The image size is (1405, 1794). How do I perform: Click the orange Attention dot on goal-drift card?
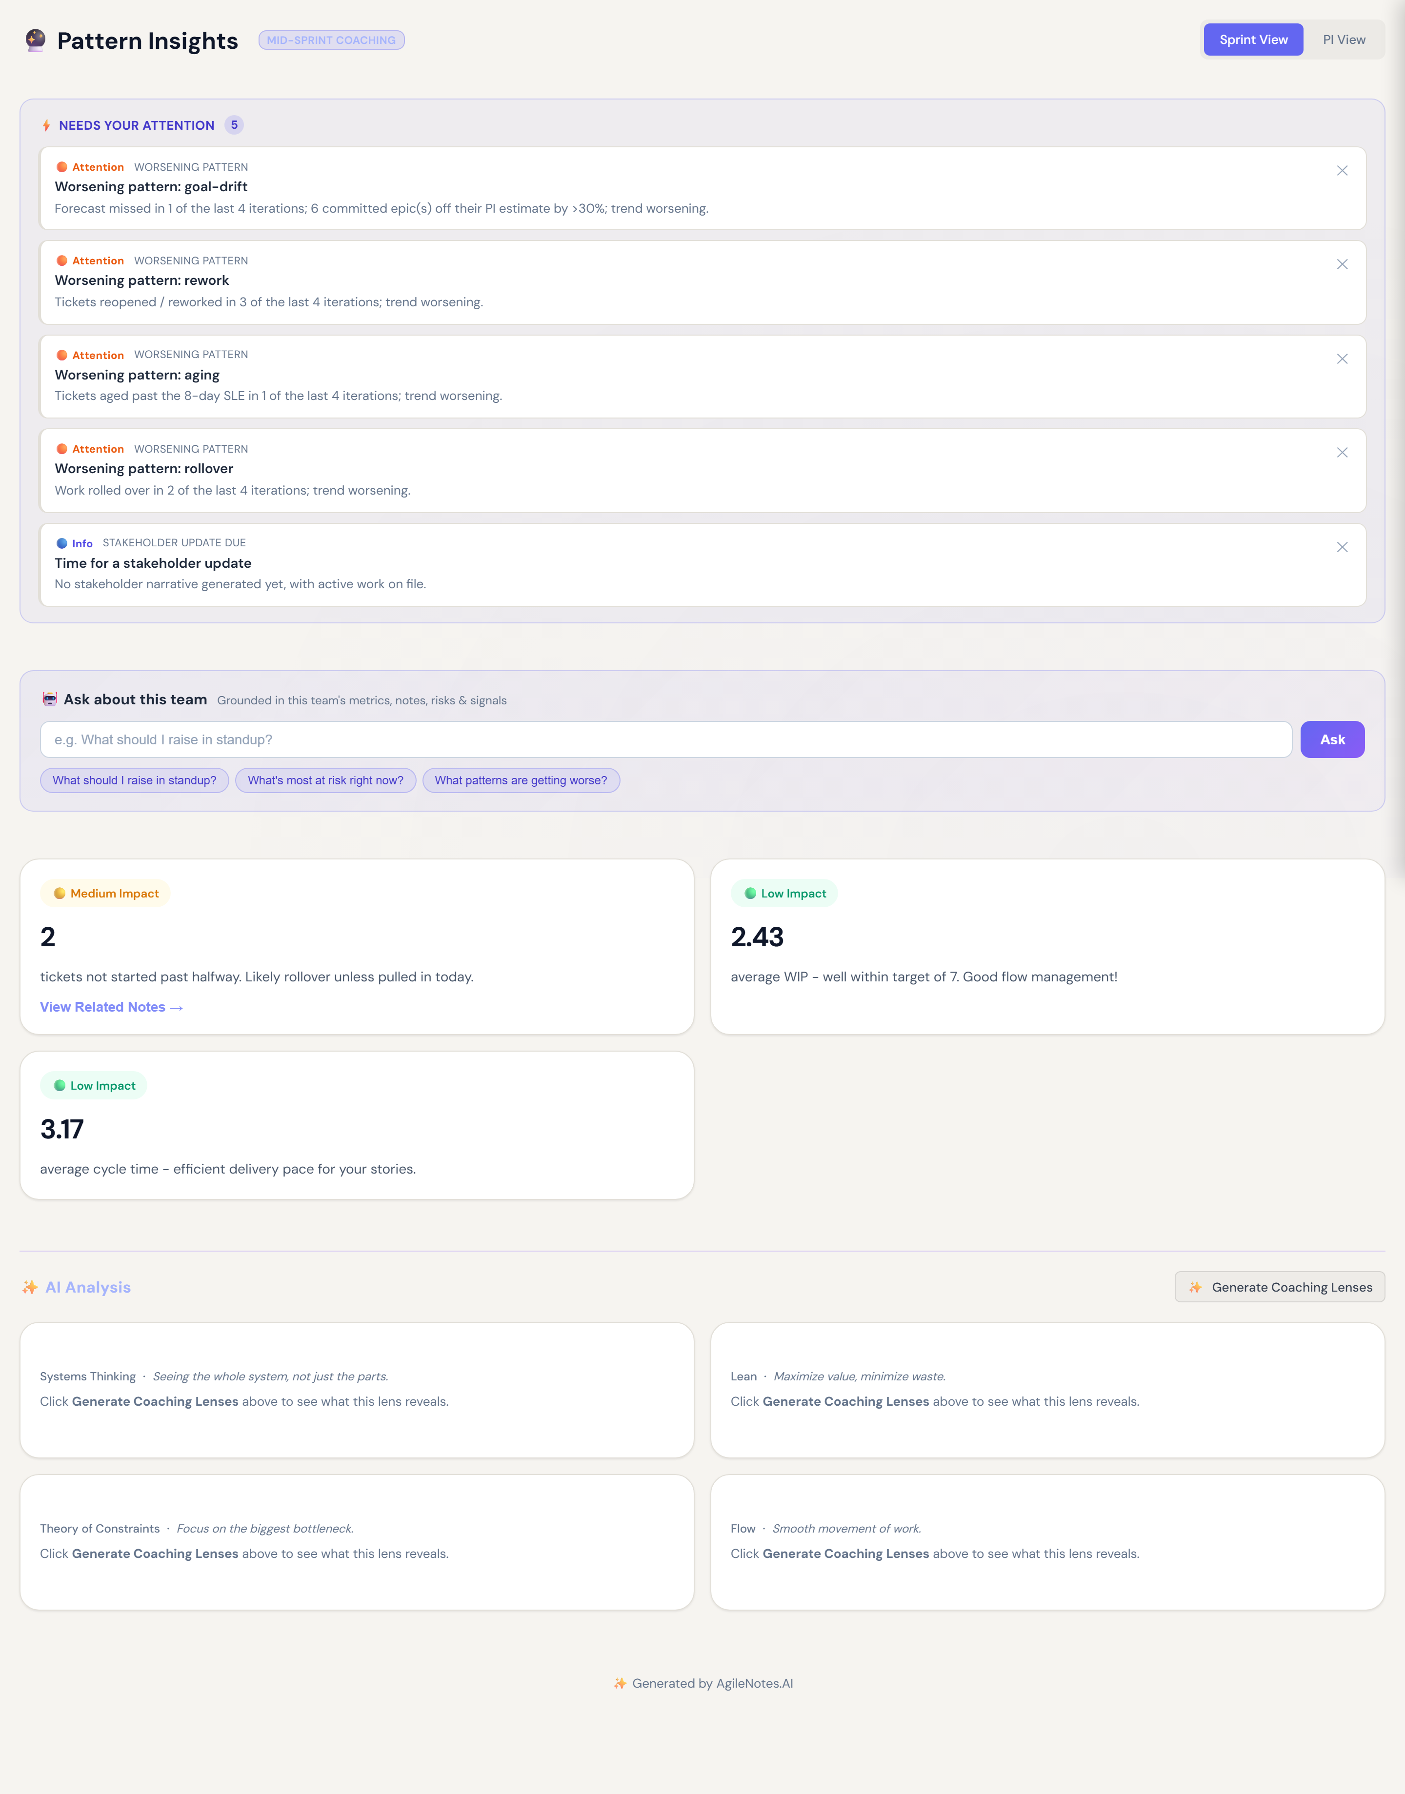(x=61, y=167)
